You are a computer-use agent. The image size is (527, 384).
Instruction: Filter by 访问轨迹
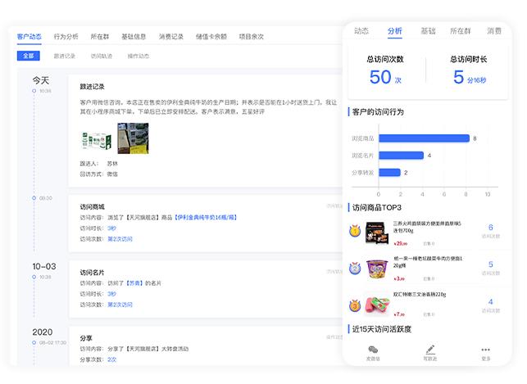[x=102, y=56]
